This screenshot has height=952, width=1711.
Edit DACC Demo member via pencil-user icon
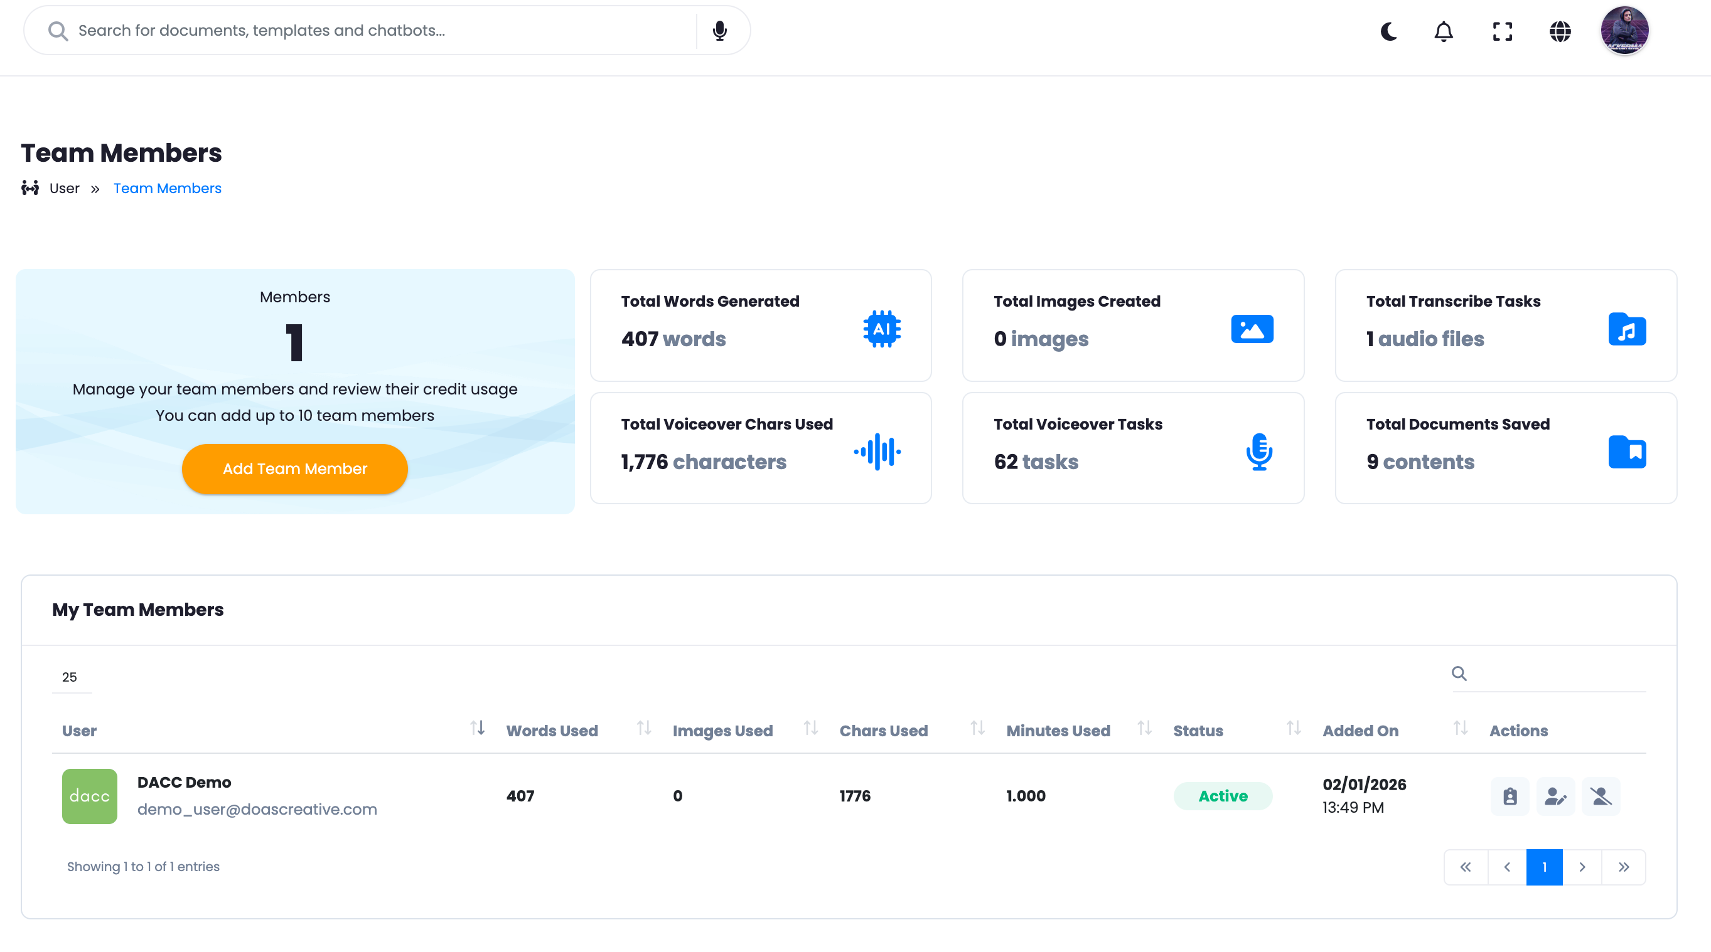[x=1555, y=796]
